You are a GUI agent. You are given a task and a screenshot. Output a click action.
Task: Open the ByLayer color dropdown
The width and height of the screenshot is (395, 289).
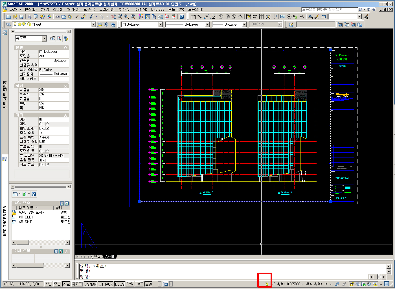[160, 25]
